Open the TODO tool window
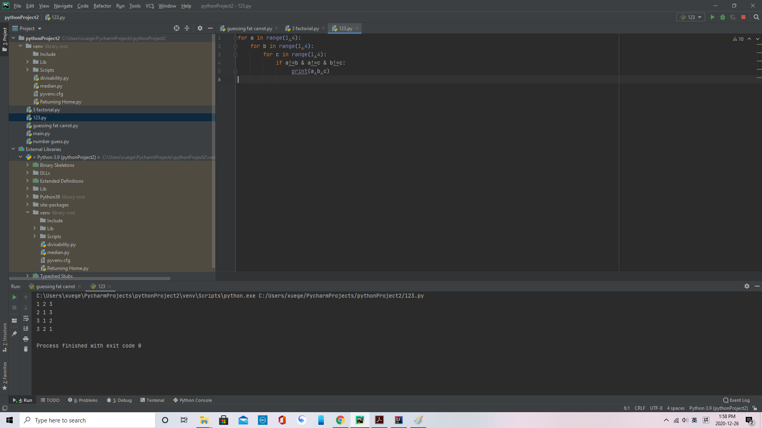Image resolution: width=762 pixels, height=428 pixels. click(50, 400)
